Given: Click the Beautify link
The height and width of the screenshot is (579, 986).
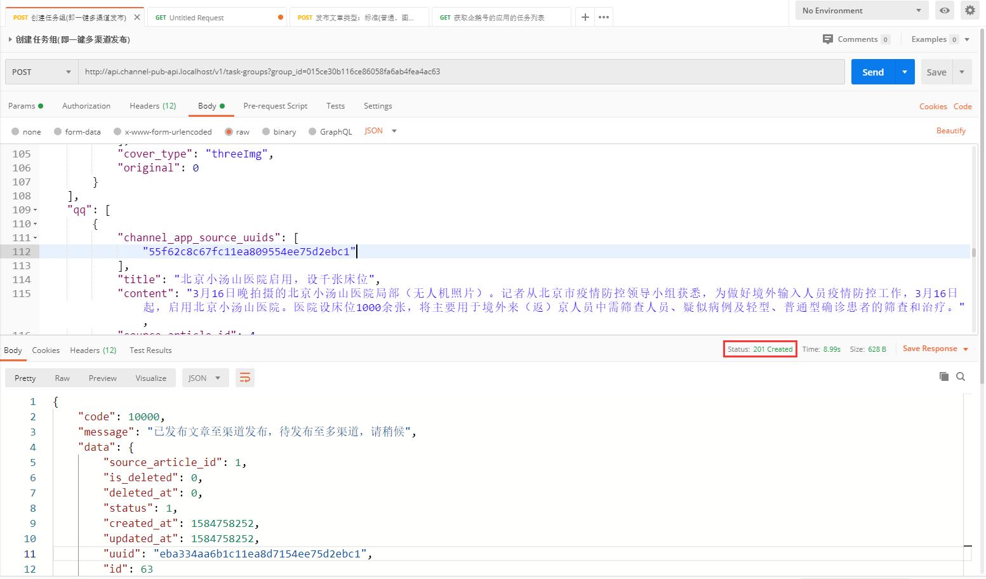Looking at the screenshot, I should [950, 131].
